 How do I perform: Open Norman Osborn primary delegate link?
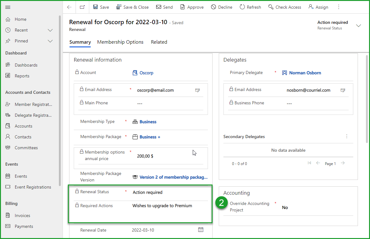(305, 73)
